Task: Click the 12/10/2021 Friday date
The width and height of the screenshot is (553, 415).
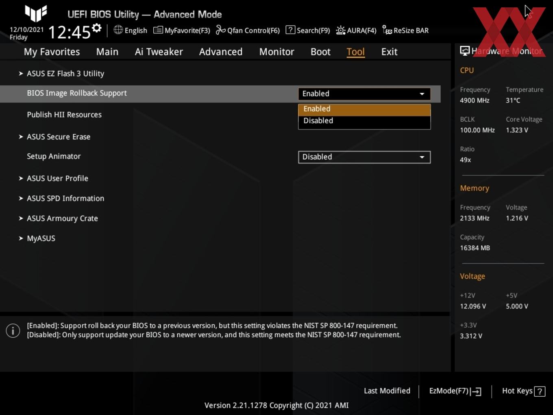Action: tap(27, 33)
